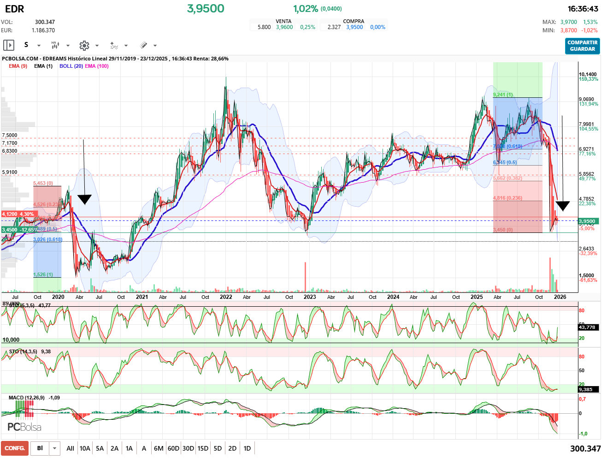Screen dimensions: 607x458
Task: Click the add indicator line icon
Action: (114, 45)
